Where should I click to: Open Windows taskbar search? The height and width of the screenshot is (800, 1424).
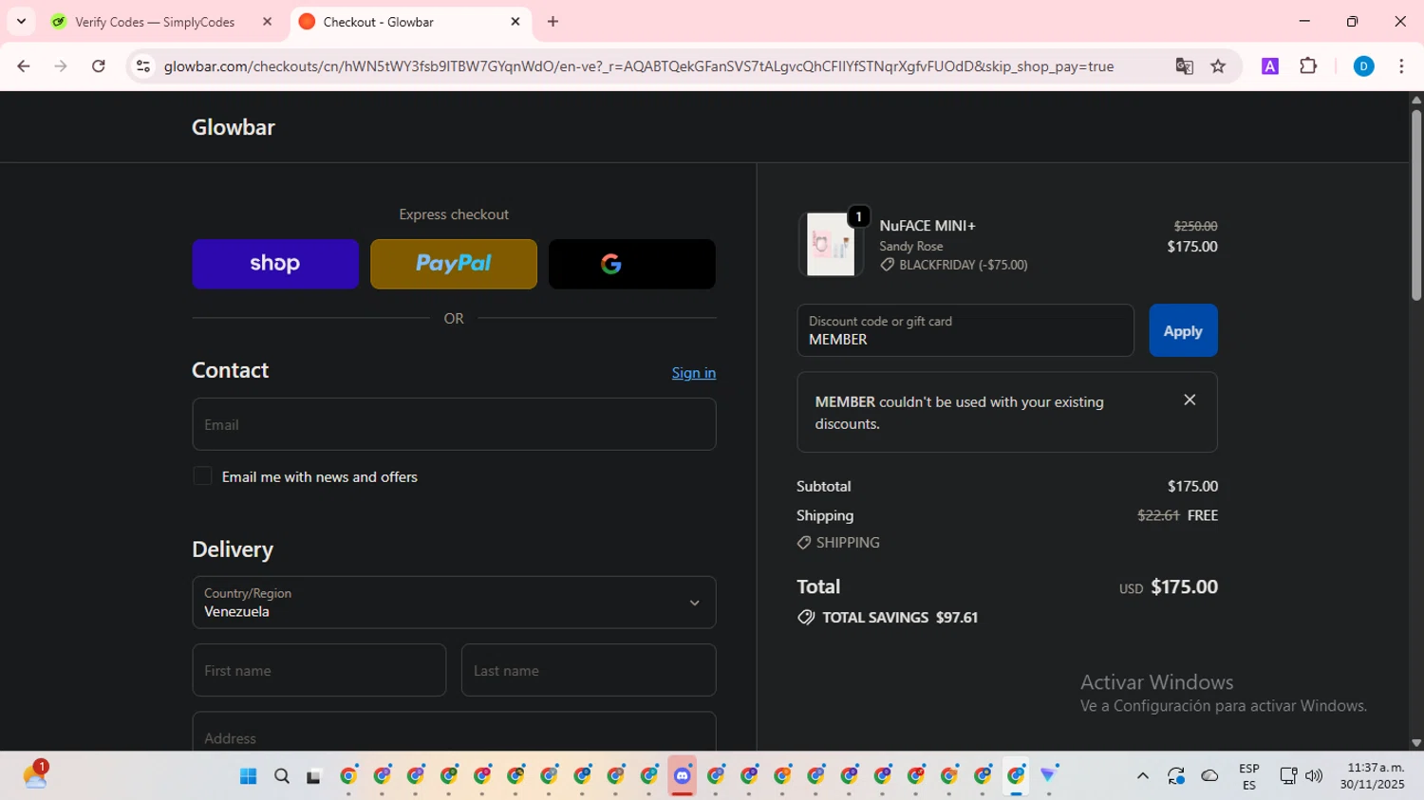(x=282, y=776)
